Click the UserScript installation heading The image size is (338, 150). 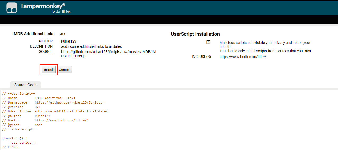tap(195, 34)
